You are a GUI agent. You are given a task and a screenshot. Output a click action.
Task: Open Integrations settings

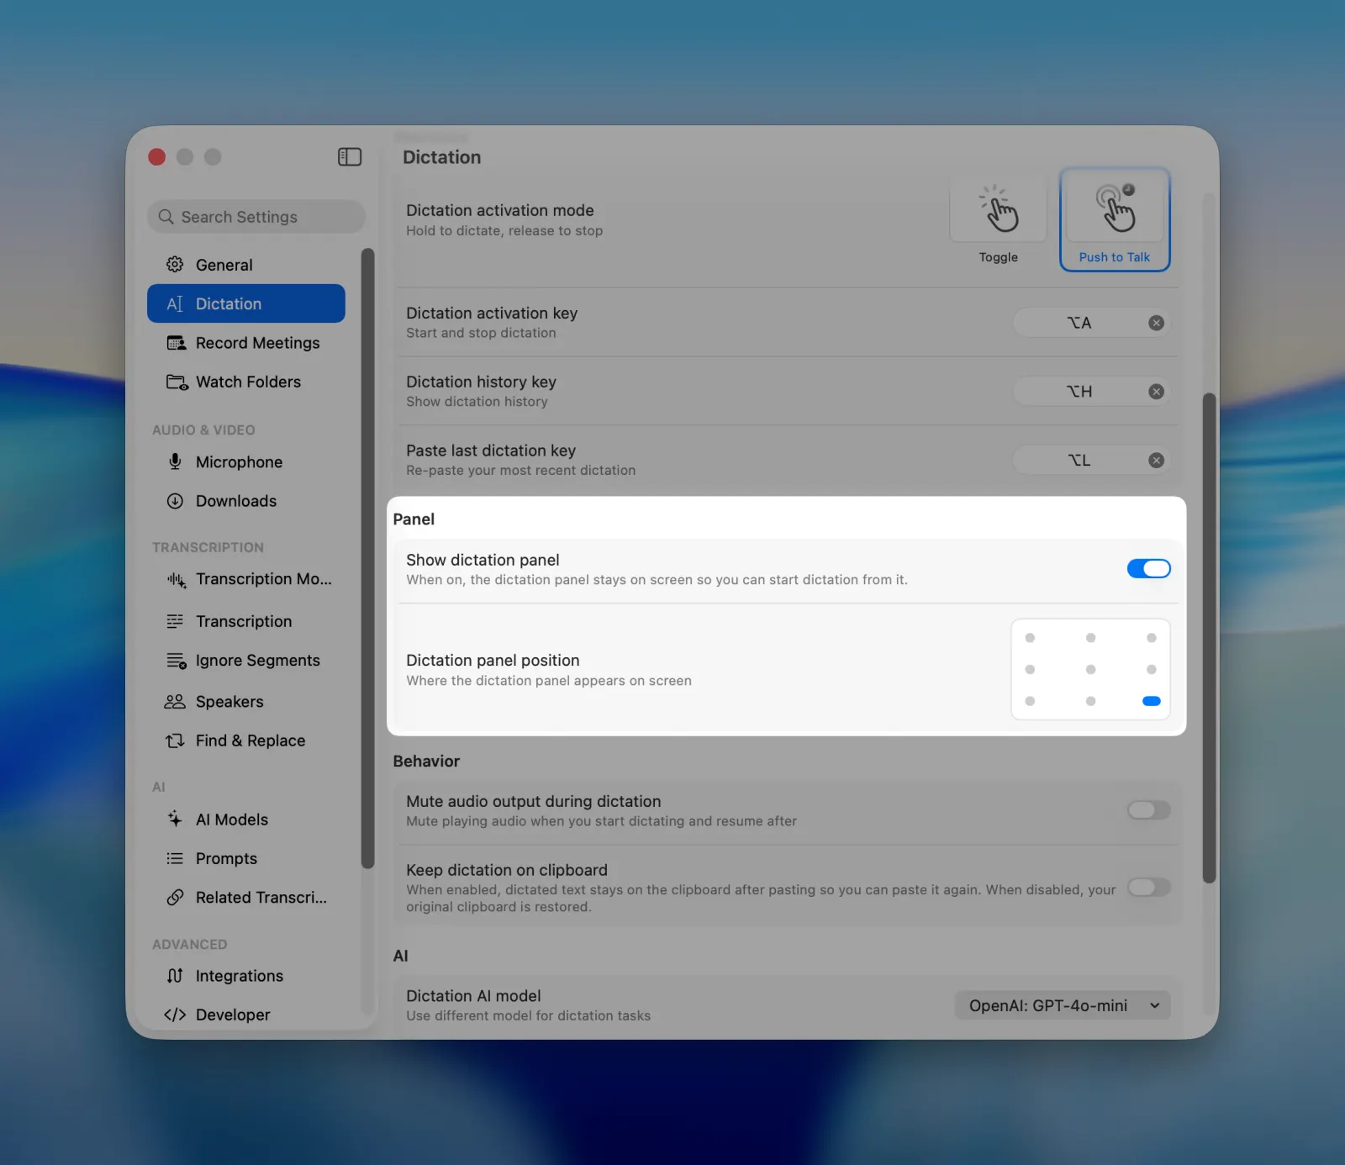pos(246,976)
